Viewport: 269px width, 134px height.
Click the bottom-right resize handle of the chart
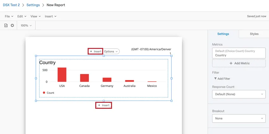pyautogui.click(x=172, y=101)
